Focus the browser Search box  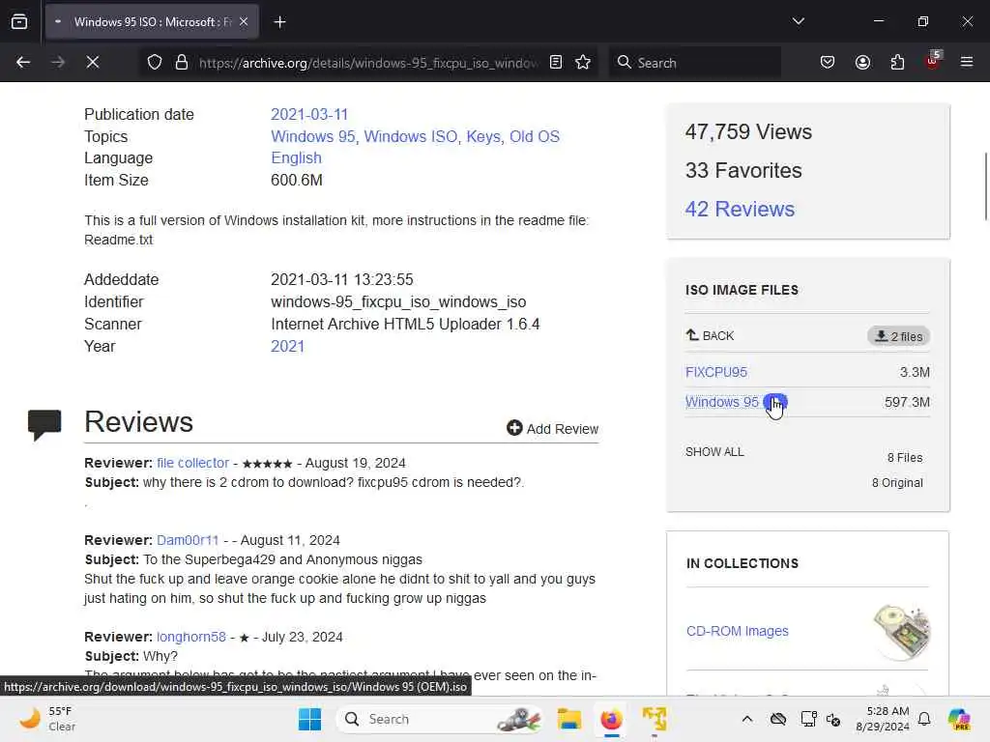point(694,63)
